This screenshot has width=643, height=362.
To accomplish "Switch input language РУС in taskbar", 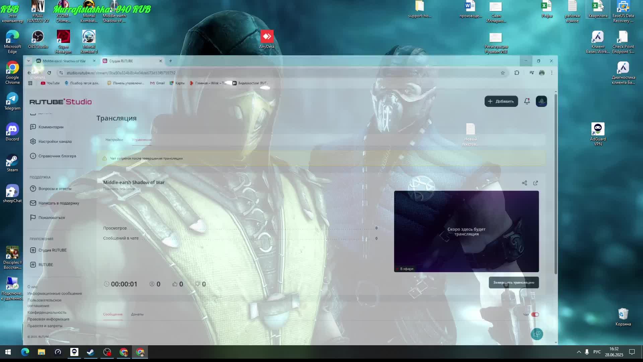I will pyautogui.click(x=597, y=352).
